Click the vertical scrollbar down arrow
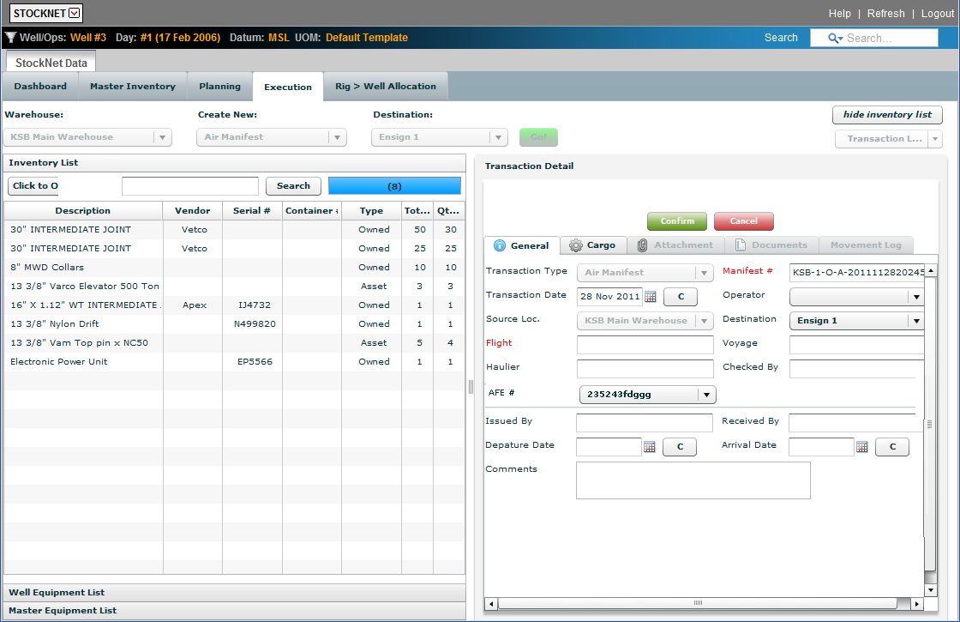The width and height of the screenshot is (960, 622). (x=930, y=590)
